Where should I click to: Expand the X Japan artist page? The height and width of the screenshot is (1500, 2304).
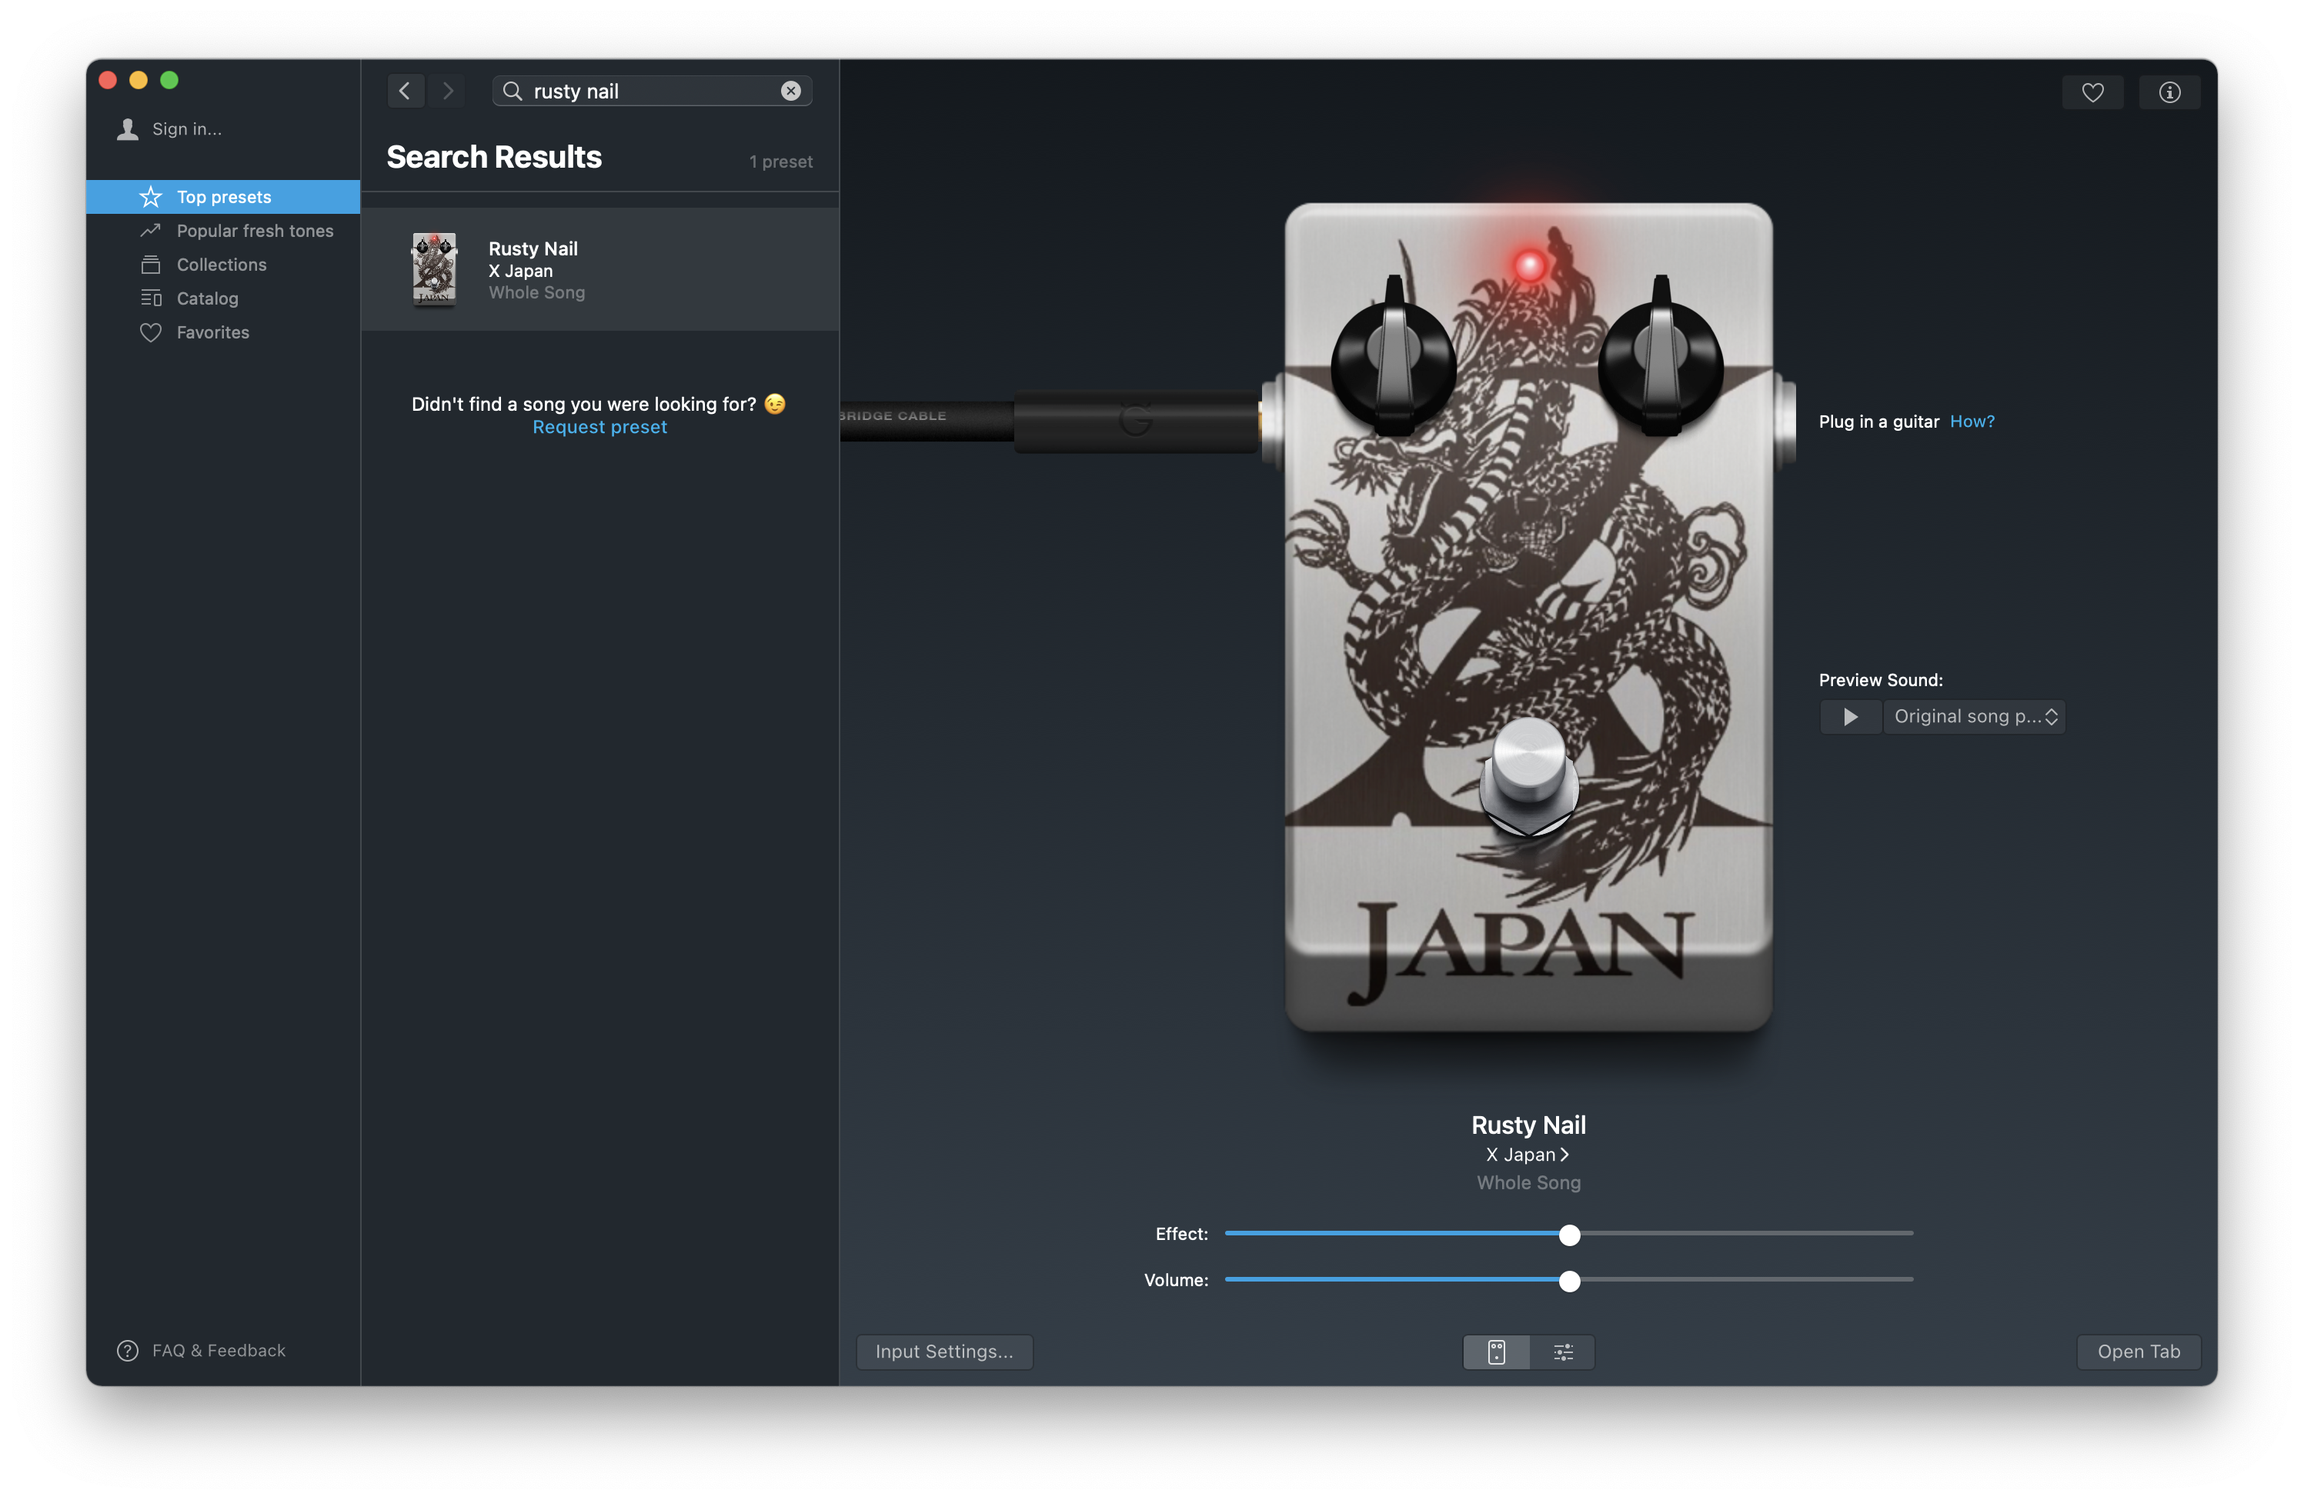tap(1528, 1154)
